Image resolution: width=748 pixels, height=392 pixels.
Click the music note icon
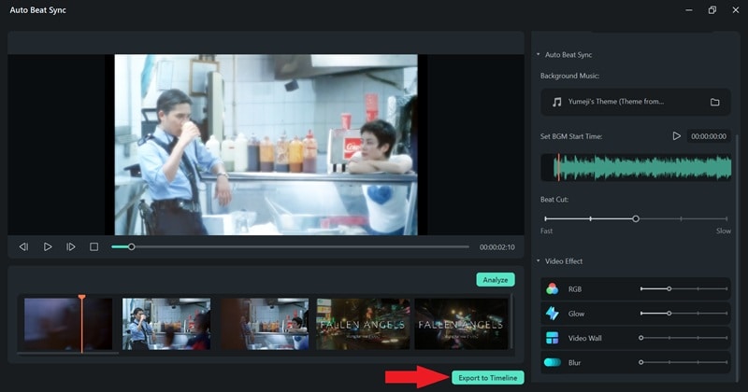tap(556, 102)
